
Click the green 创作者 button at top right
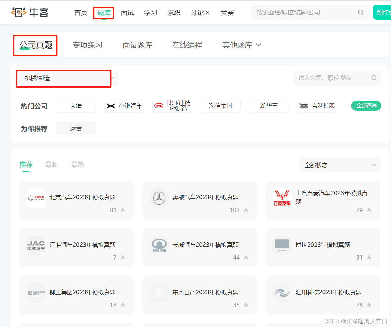click(x=382, y=12)
